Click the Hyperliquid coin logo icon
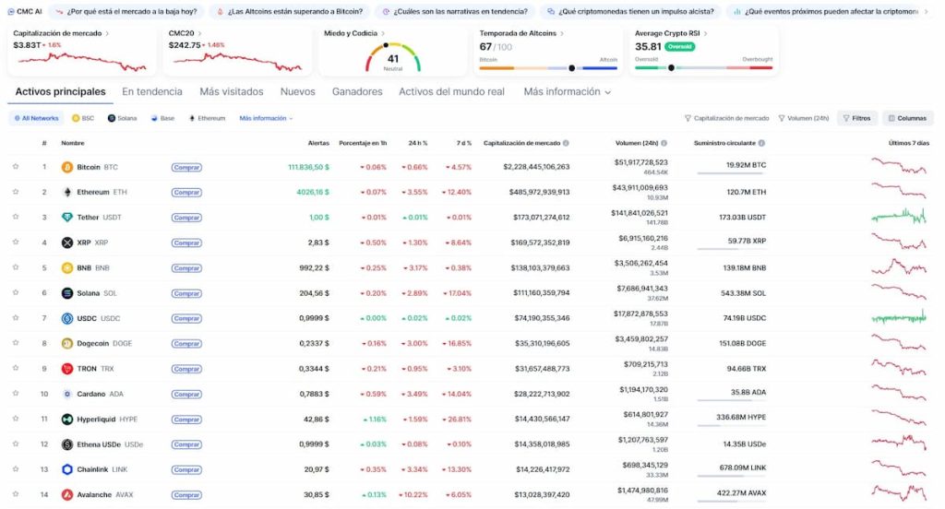945x509 pixels. 66,420
